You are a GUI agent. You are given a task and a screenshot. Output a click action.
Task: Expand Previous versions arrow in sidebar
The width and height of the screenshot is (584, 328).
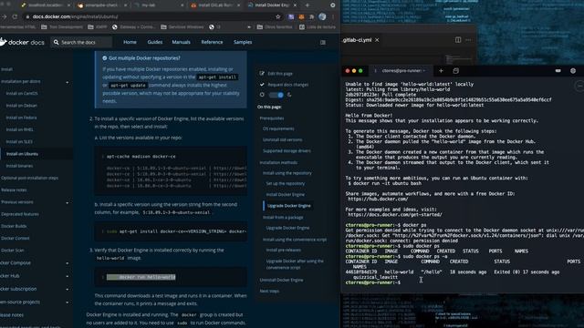click(68, 203)
